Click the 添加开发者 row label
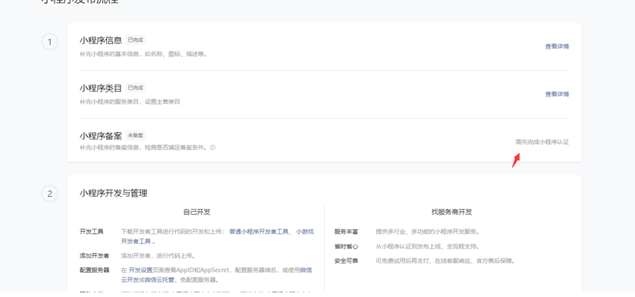The width and height of the screenshot is (635, 297). (94, 256)
